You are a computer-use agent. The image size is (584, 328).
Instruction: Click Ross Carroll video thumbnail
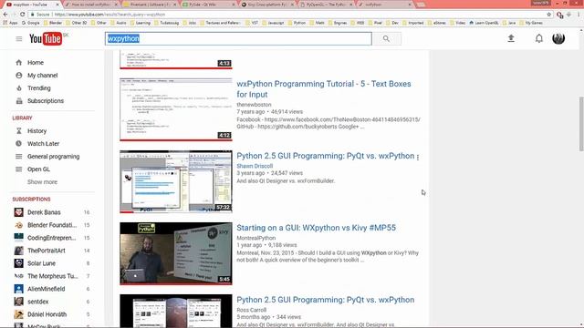point(176,311)
